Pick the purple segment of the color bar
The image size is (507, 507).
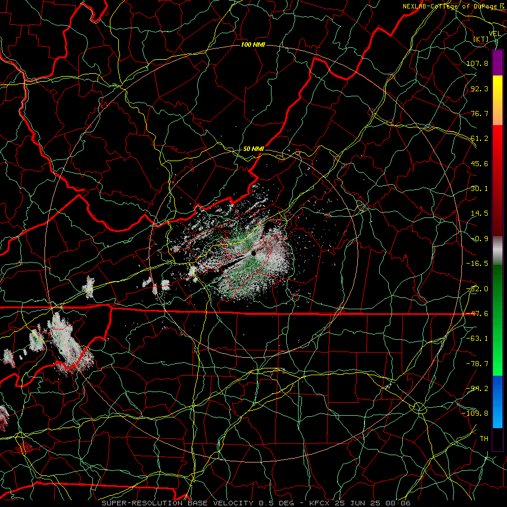(497, 63)
